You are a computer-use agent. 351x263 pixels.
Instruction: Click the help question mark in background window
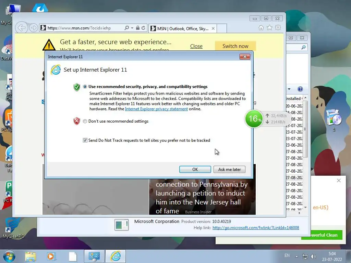[x=300, y=89]
